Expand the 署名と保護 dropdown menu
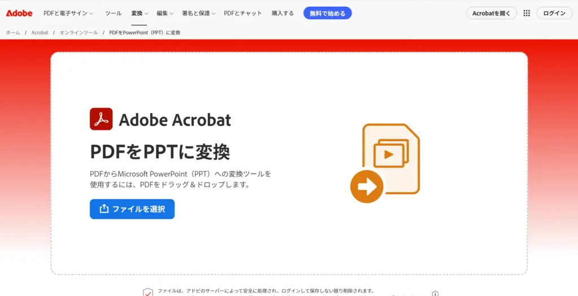578x296 pixels. coord(199,14)
